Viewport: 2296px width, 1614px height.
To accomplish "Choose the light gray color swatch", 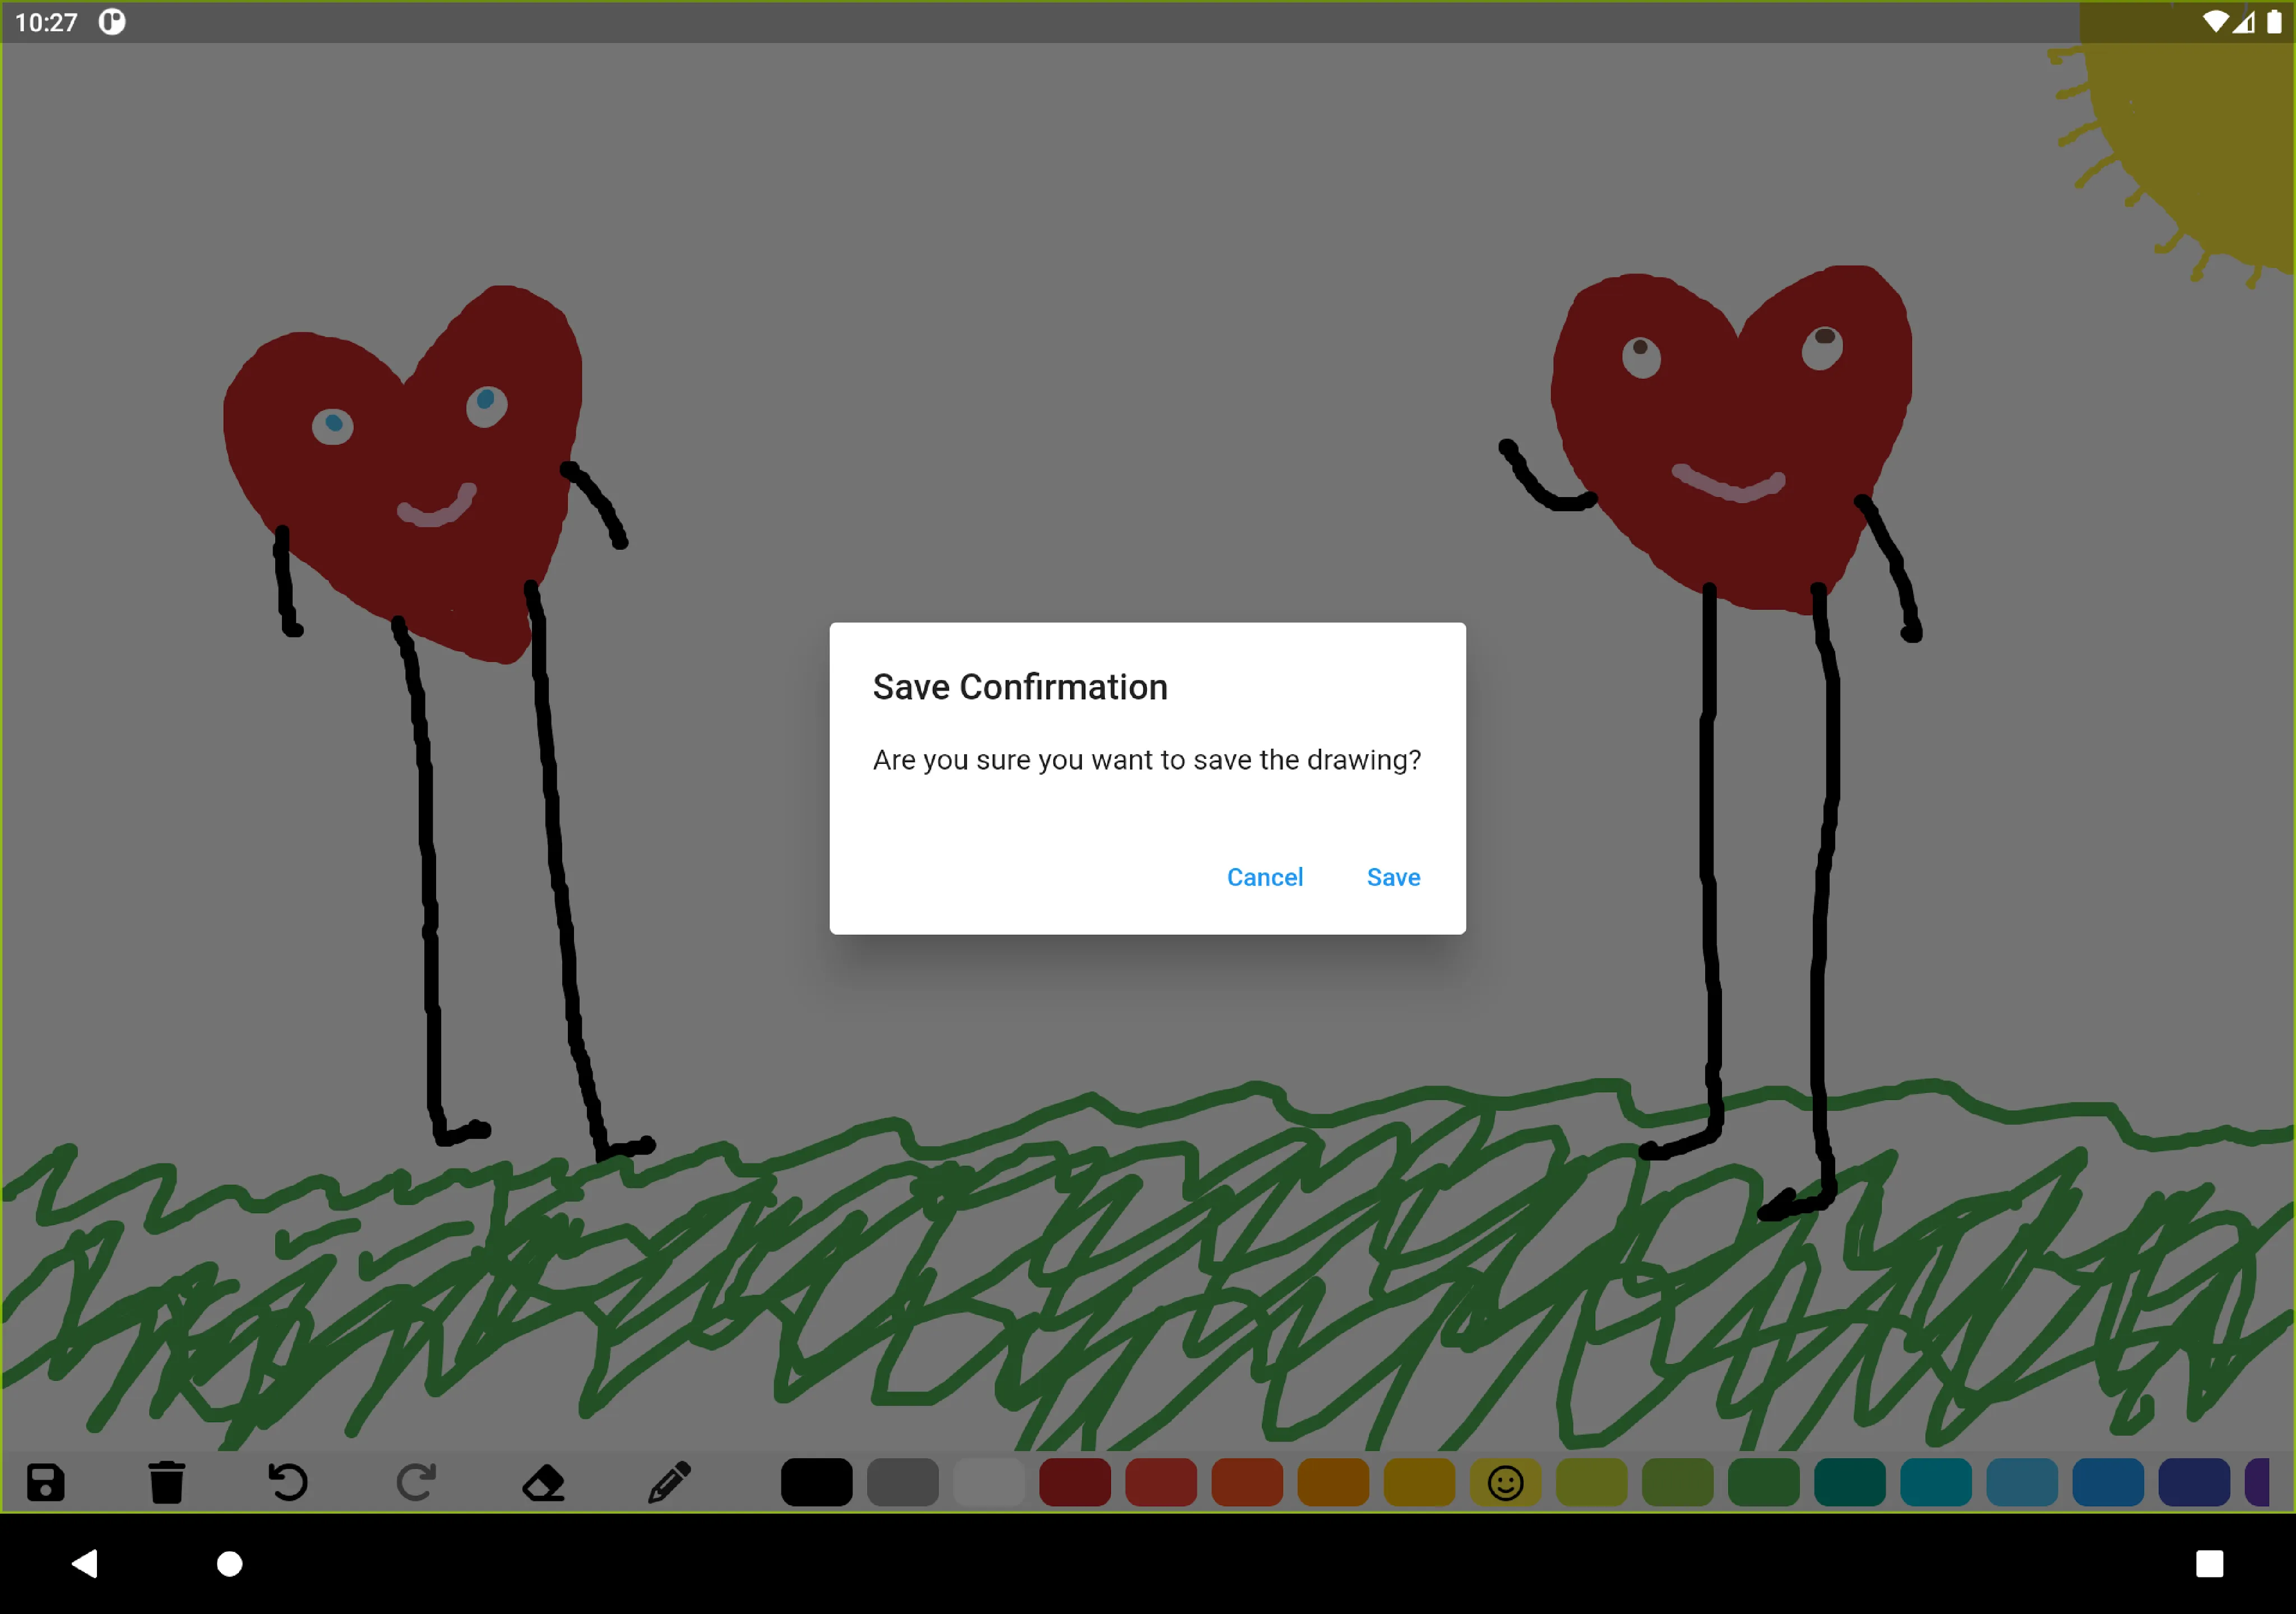I will [x=989, y=1482].
